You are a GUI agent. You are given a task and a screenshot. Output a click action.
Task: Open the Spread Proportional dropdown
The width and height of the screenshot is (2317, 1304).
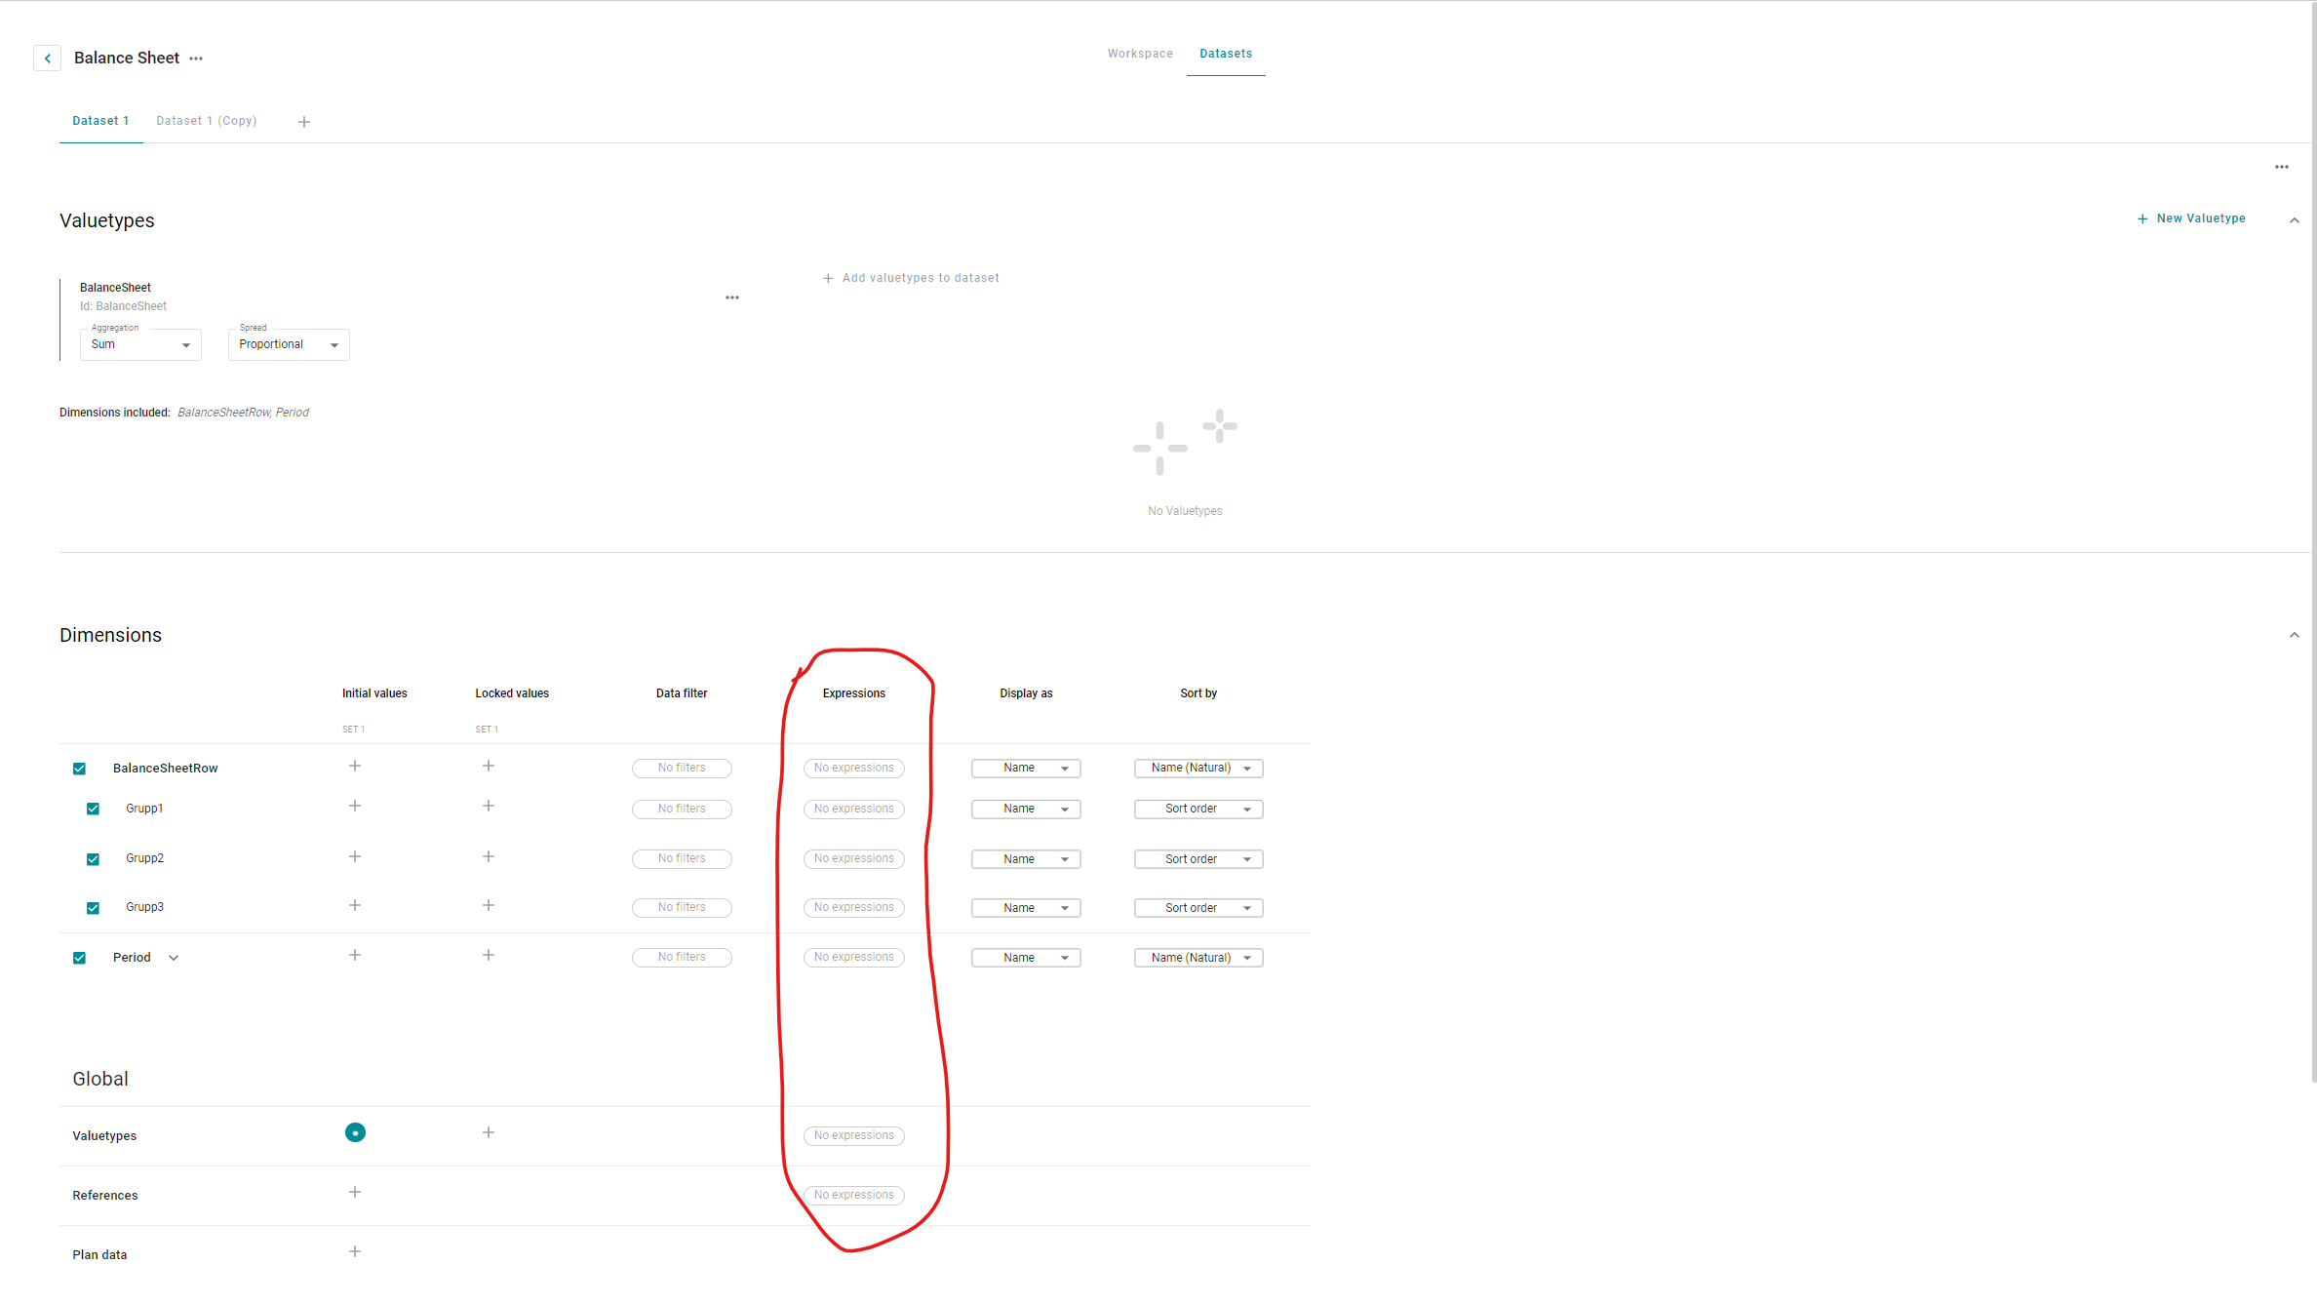[289, 344]
